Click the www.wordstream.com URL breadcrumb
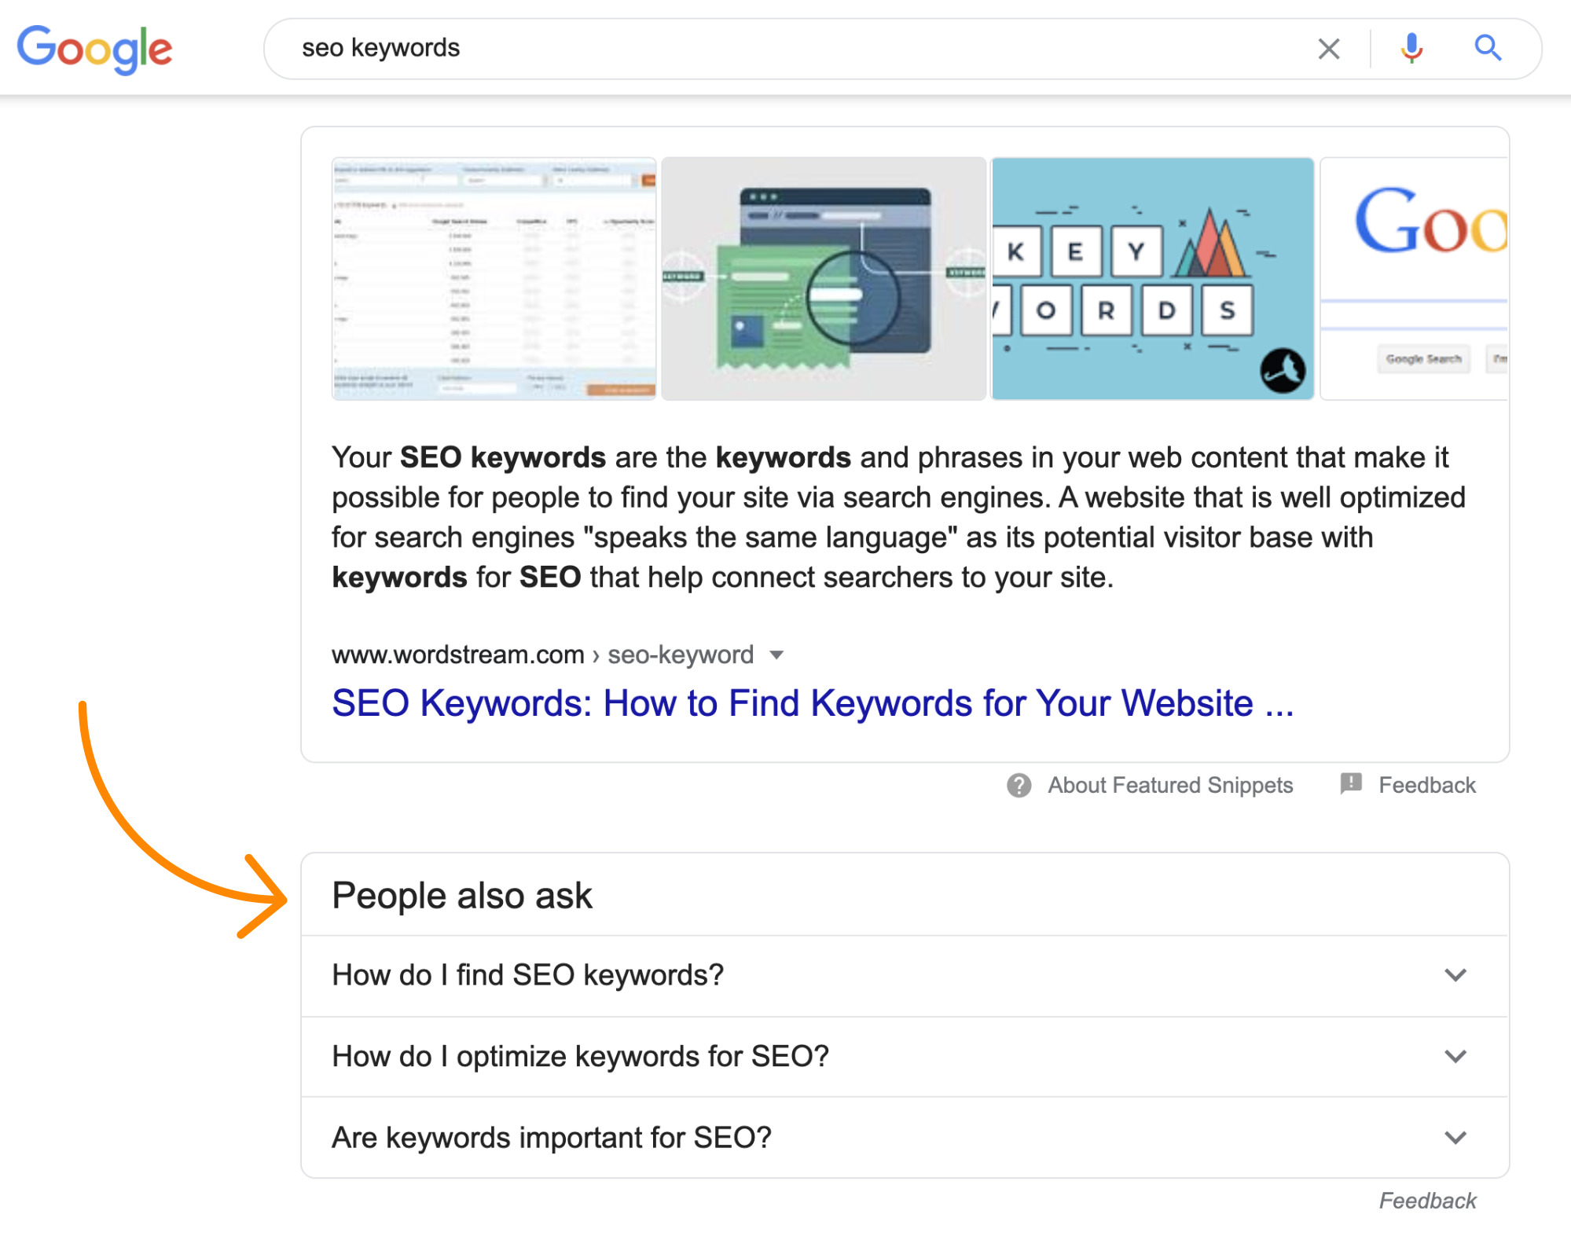The image size is (1571, 1247). (x=457, y=655)
